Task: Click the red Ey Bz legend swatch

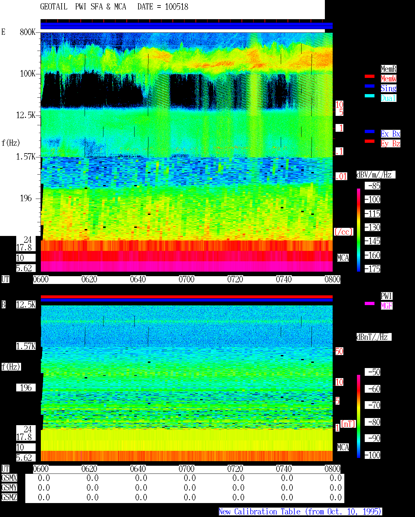Action: (370, 141)
